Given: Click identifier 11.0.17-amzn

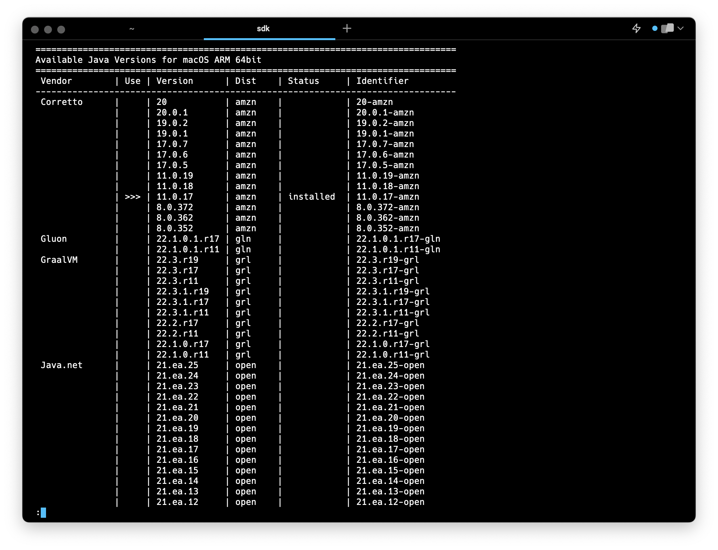Looking at the screenshot, I should [388, 197].
